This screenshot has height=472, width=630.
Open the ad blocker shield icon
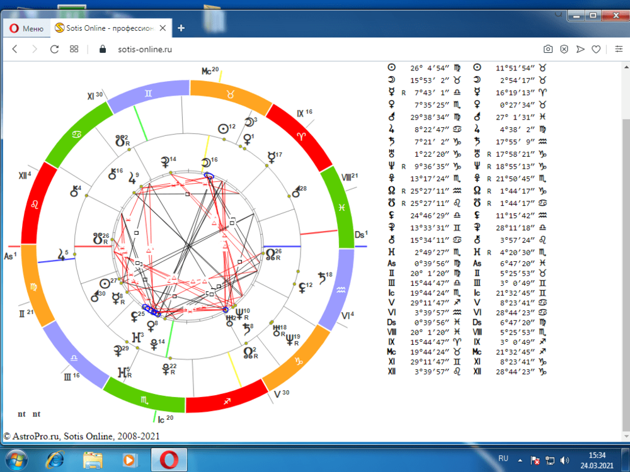pos(564,49)
